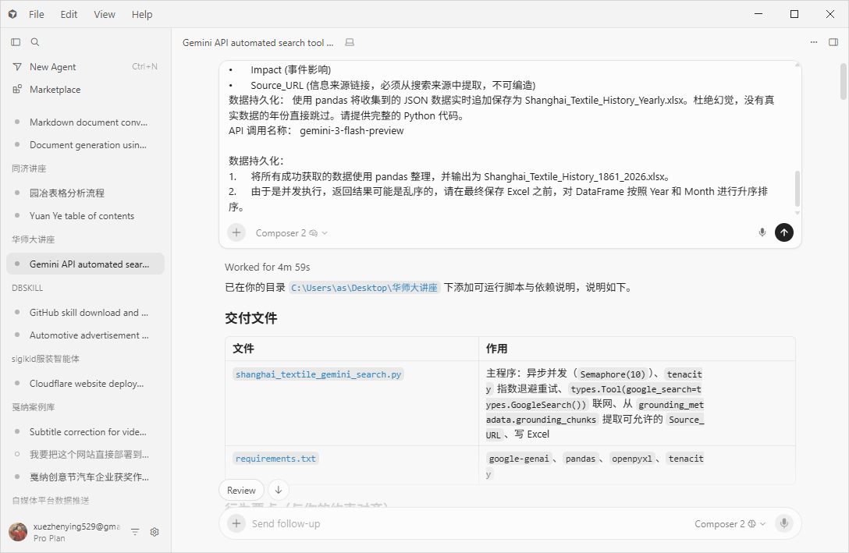The width and height of the screenshot is (849, 553).
Task: Jump to bottom with down-arrow button
Action: click(x=279, y=491)
